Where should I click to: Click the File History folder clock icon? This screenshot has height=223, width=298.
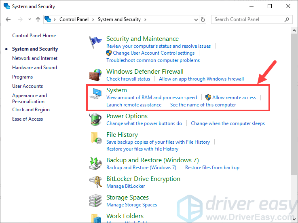[96, 138]
